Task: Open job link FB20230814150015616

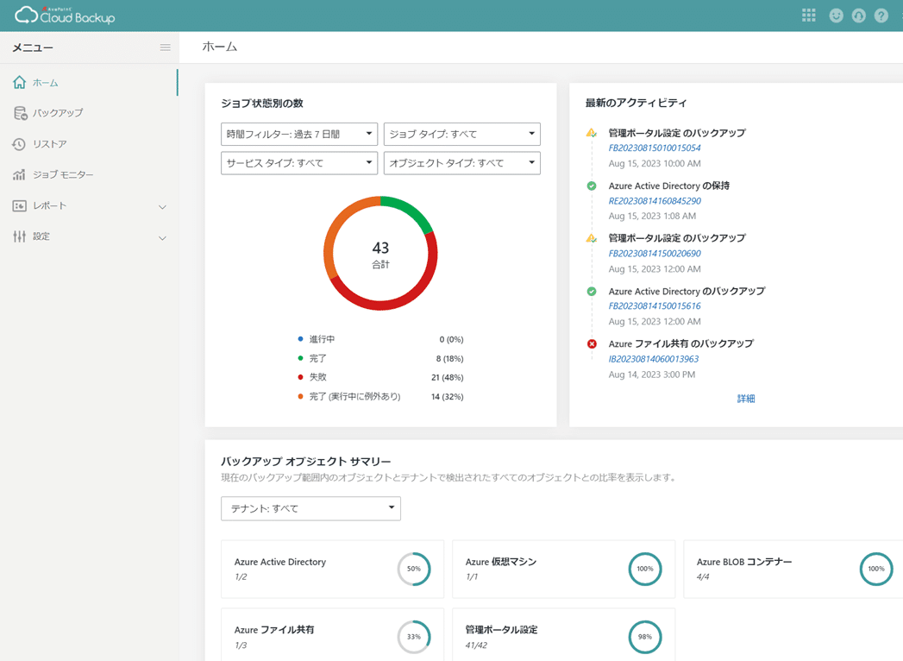Action: pos(655,306)
